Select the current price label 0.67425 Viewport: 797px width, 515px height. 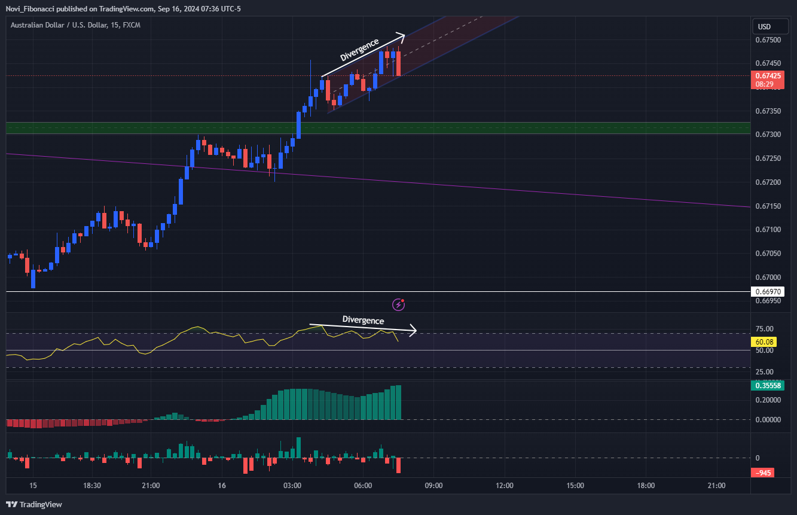pos(767,76)
